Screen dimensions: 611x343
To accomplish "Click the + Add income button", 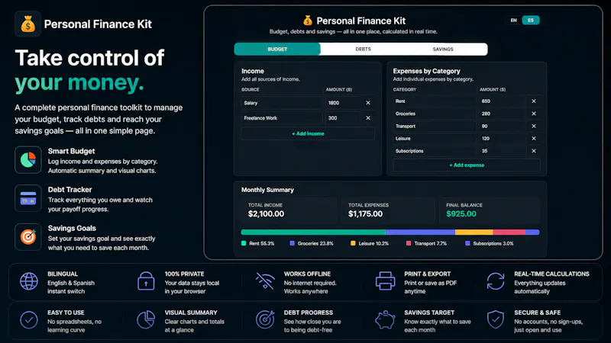I will pyautogui.click(x=308, y=133).
